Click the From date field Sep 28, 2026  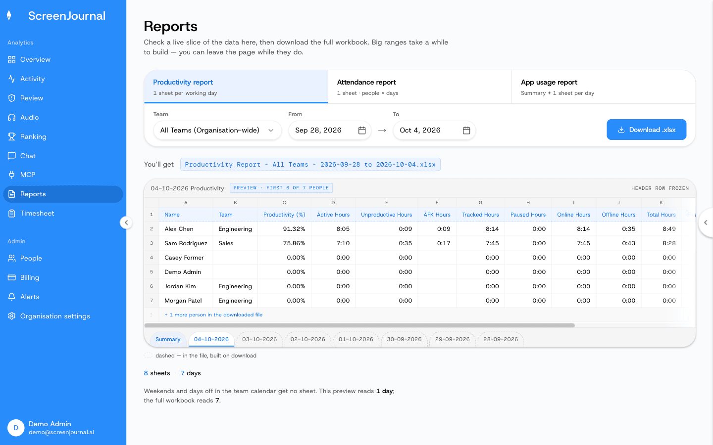pyautogui.click(x=330, y=131)
